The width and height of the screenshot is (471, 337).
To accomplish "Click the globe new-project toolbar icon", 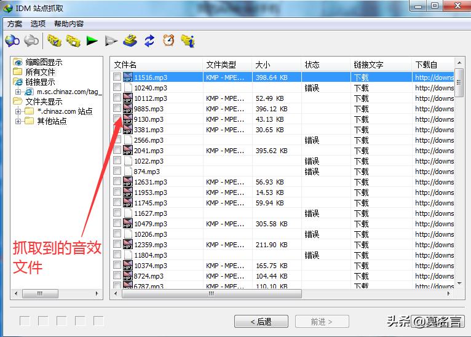I will coord(12,41).
